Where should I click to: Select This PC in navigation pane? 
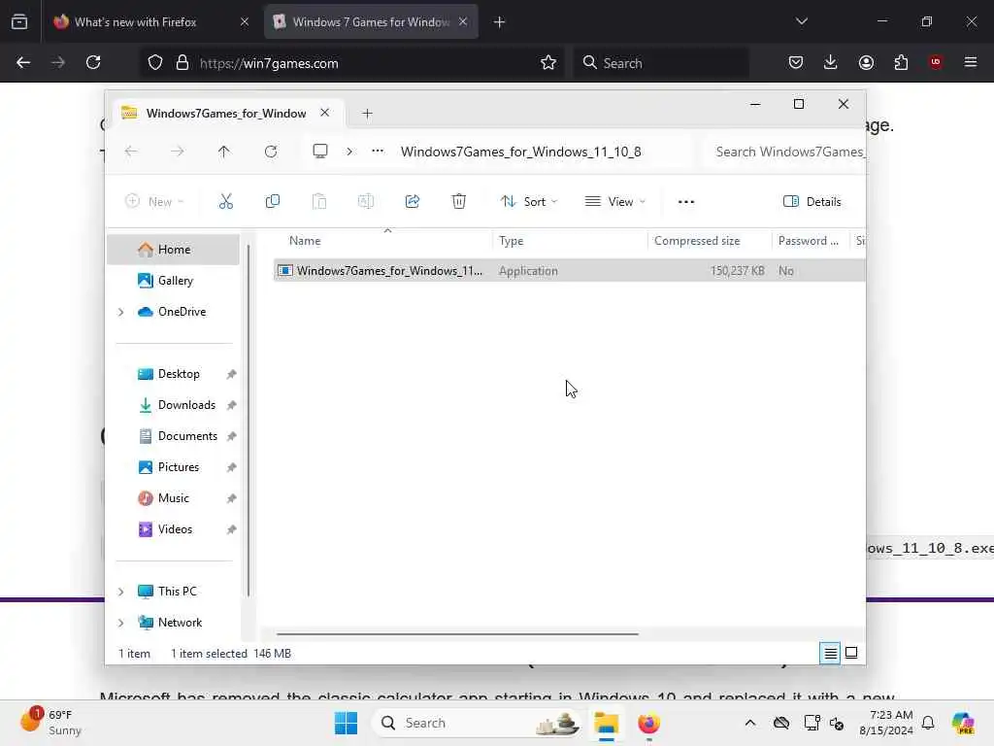[x=177, y=592]
